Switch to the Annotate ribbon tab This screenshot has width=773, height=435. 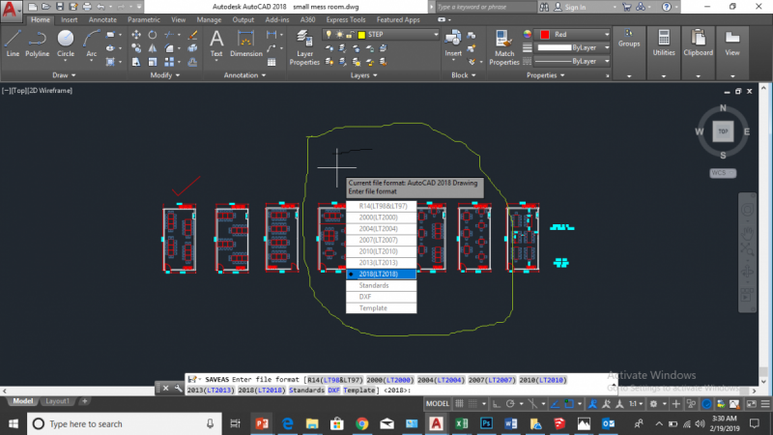coord(101,18)
